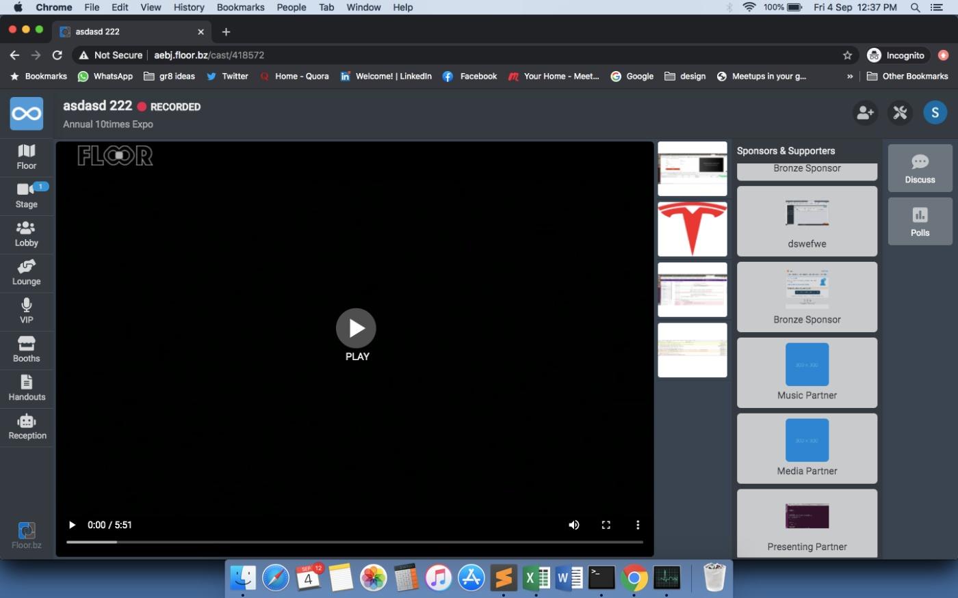The width and height of the screenshot is (958, 598).
Task: Click the infinity logo at top left
Action: 27,113
